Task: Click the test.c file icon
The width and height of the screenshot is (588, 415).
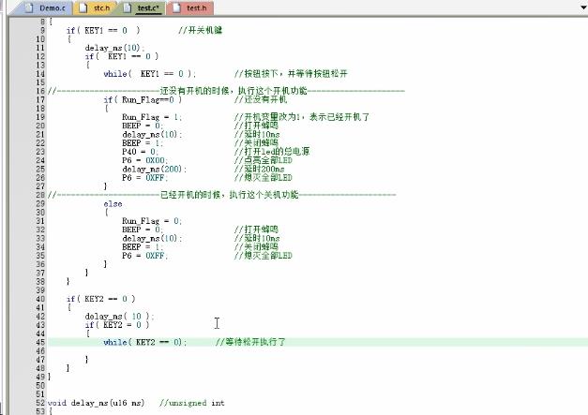Action: pos(128,7)
